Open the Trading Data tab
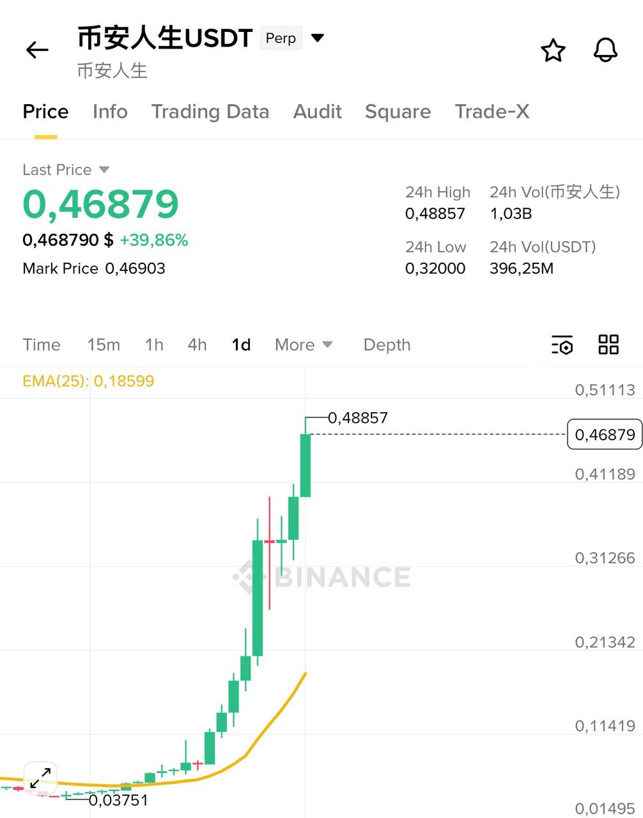643x818 pixels. tap(210, 112)
